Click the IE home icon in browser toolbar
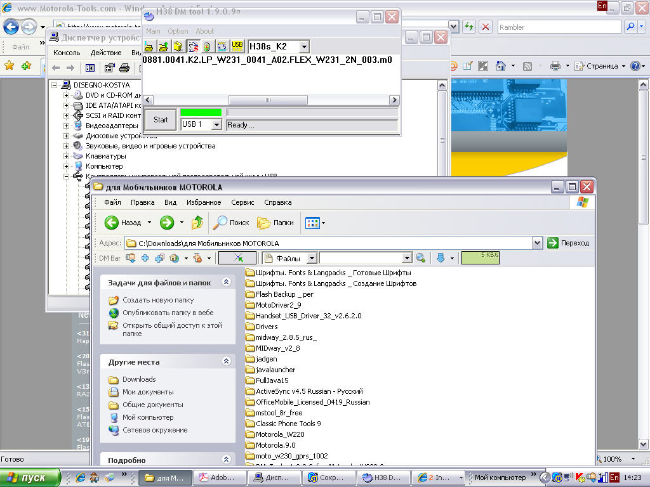The image size is (650, 487). [501, 66]
